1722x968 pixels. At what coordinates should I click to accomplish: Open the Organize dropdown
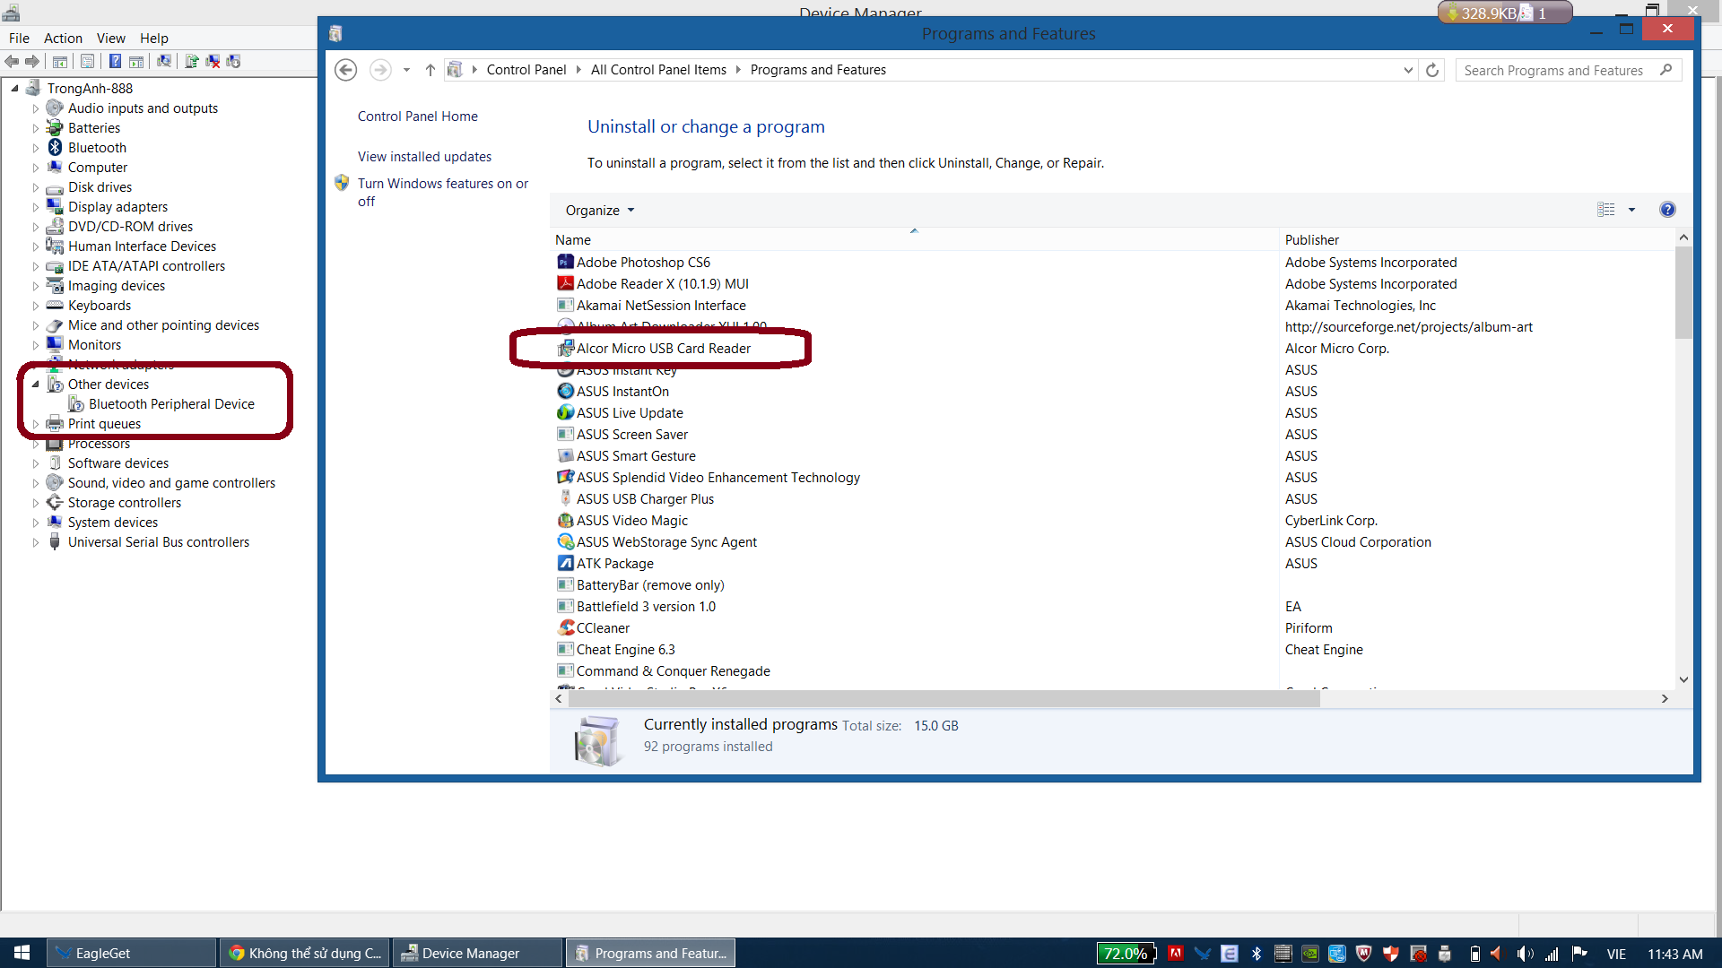click(x=599, y=211)
